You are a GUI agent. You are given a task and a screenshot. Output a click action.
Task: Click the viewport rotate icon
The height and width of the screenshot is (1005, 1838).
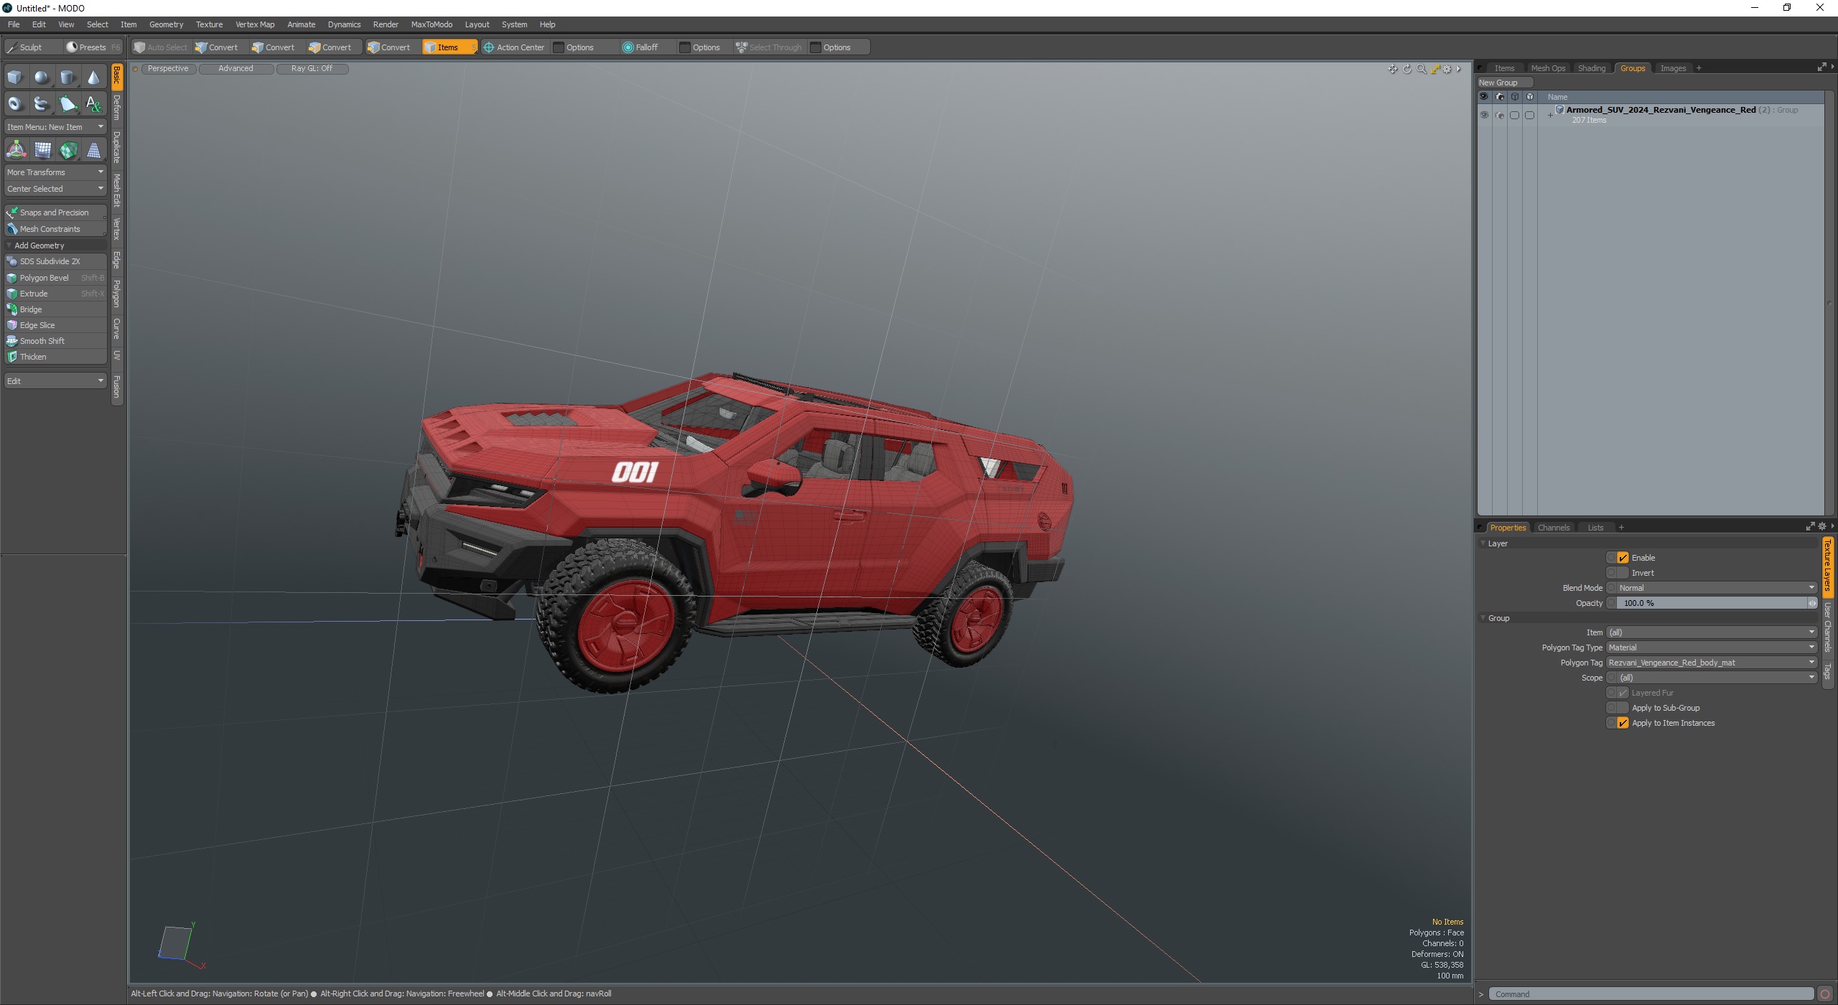[1407, 69]
